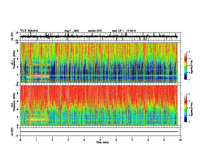The width and height of the screenshot is (203, 157).
Task: Click time-axis tick label "3"
Action: click(x=68, y=140)
